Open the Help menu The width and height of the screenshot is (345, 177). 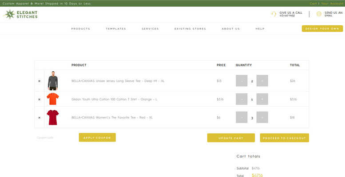pos(260,29)
